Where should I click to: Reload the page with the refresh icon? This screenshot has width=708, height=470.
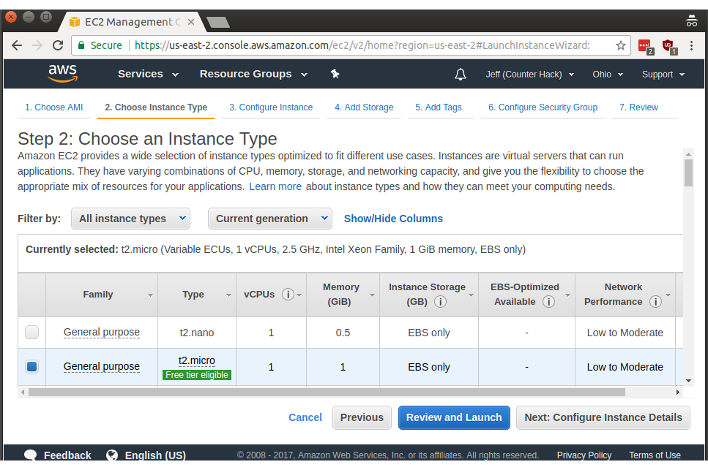coord(58,45)
